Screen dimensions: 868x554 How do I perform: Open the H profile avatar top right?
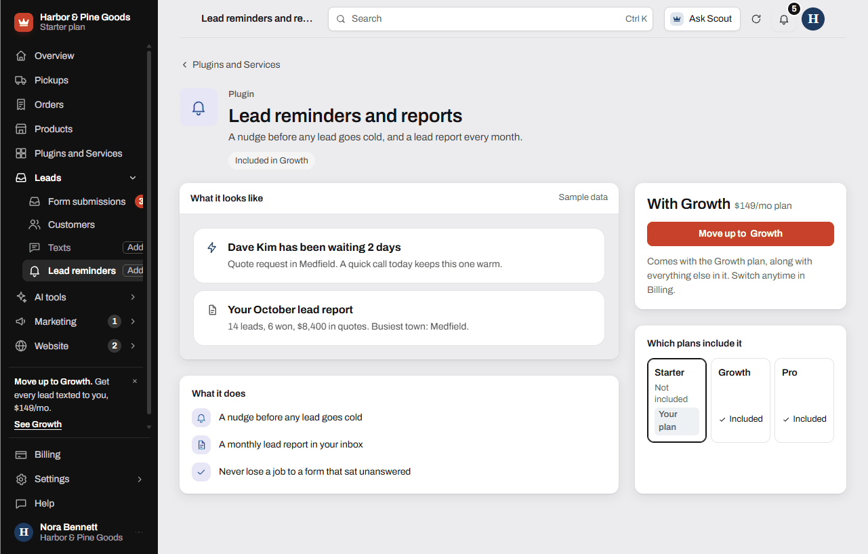(x=813, y=19)
